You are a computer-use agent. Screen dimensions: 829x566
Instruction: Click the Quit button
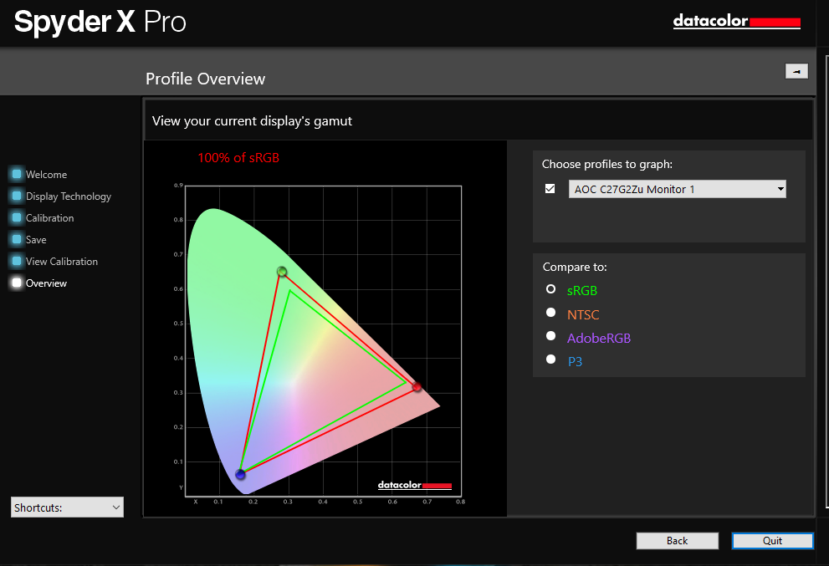click(x=772, y=541)
